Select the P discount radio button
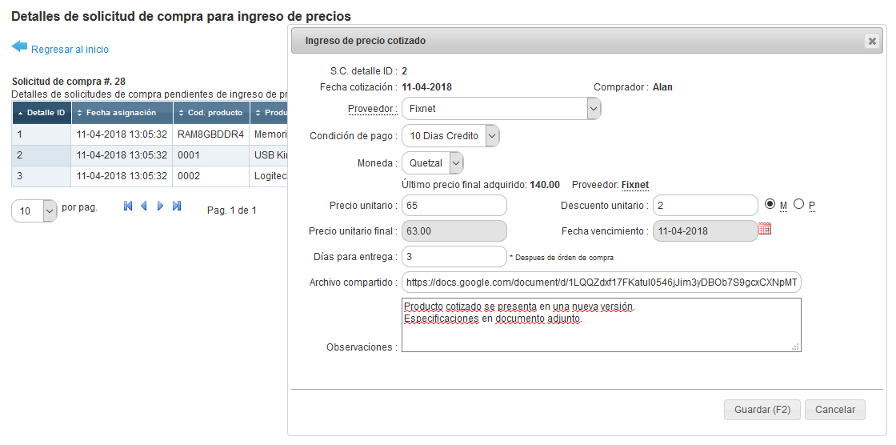The height and width of the screenshot is (445, 896). coord(798,204)
